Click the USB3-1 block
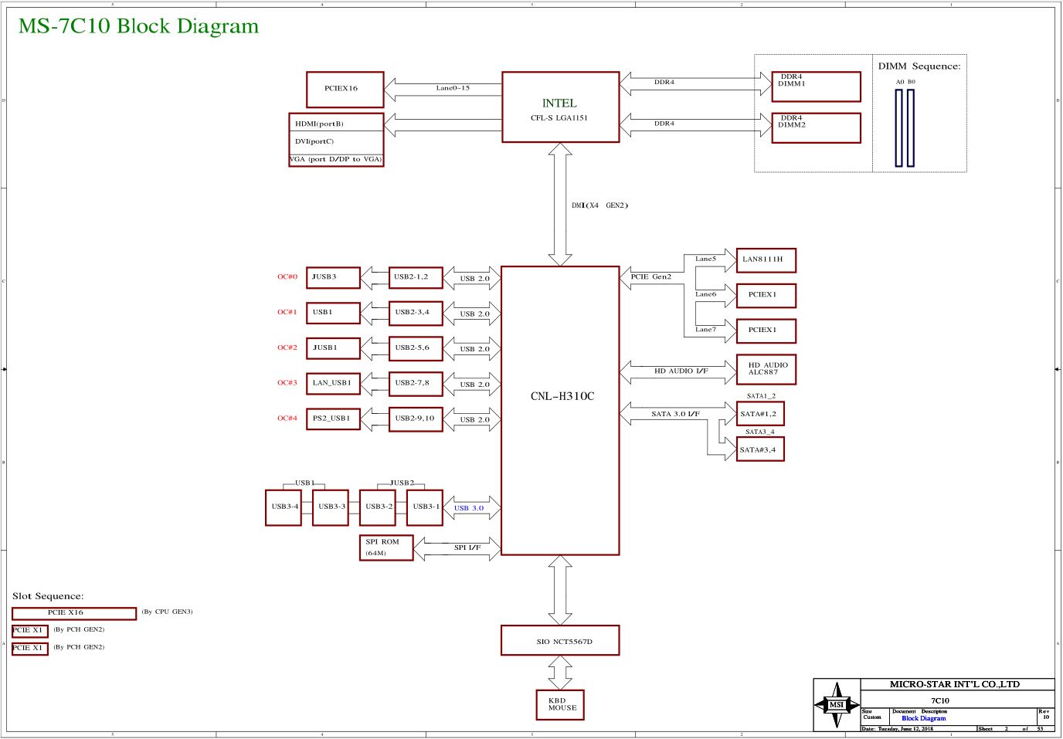 pyautogui.click(x=425, y=508)
